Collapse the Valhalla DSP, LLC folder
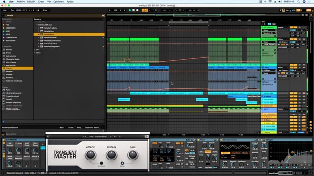The height and width of the screenshot is (176, 314). point(37,25)
